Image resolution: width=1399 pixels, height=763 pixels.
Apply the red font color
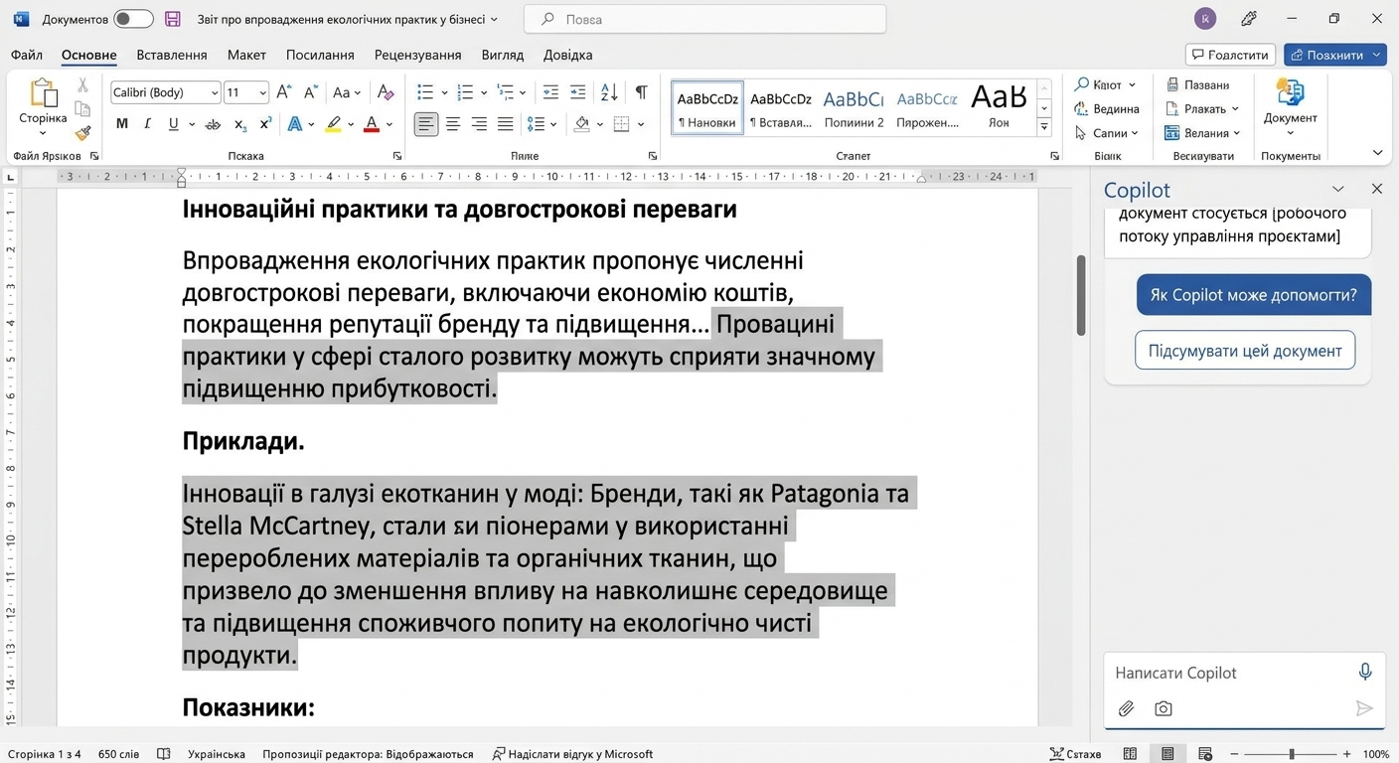coord(372,124)
